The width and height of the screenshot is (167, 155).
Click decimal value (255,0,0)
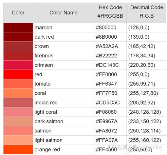pos(139,74)
